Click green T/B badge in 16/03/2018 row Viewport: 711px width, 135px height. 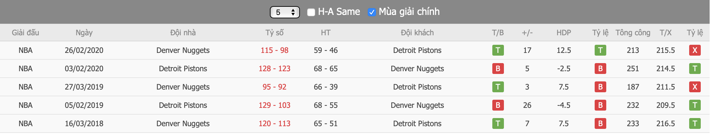pyautogui.click(x=498, y=123)
